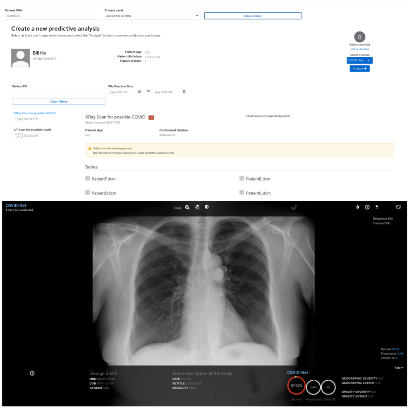Open the COVID-Net model dropdown

pos(359,60)
